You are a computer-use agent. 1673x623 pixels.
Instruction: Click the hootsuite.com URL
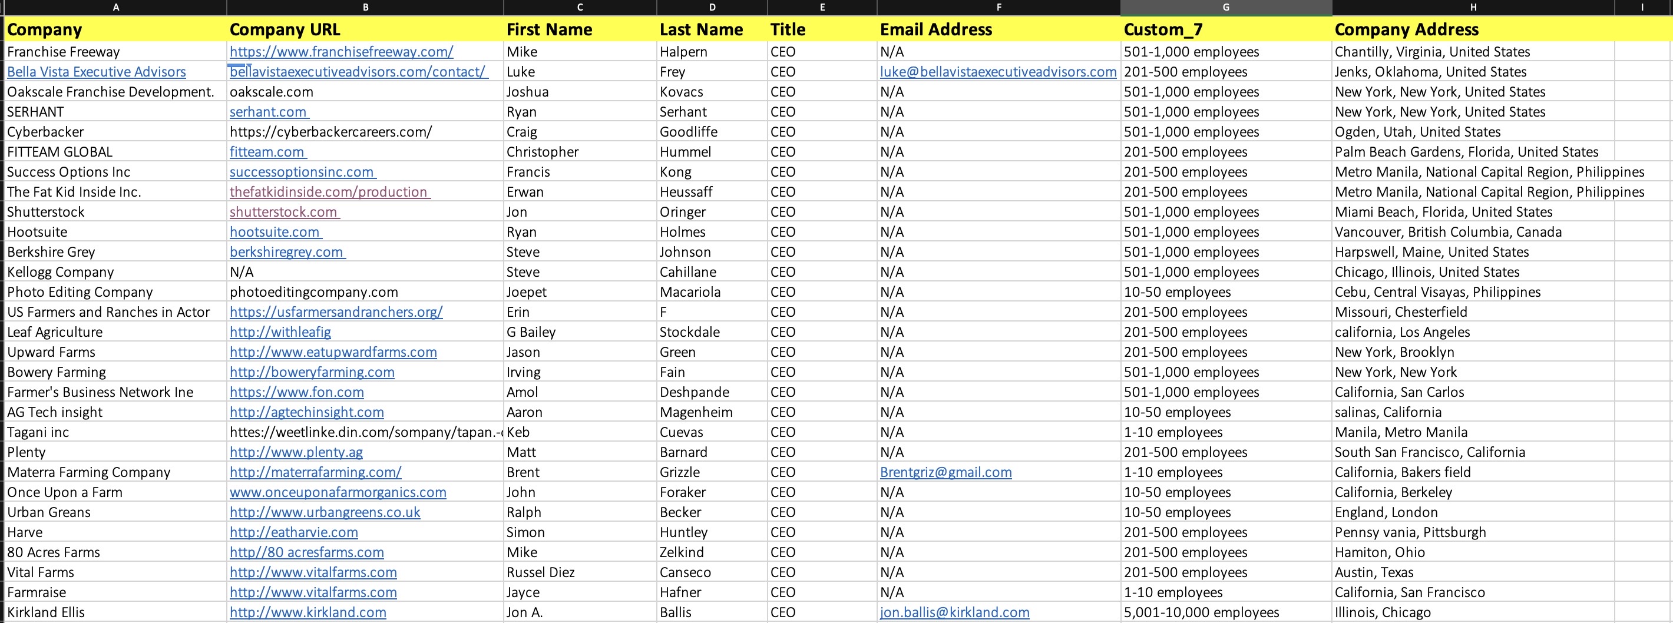(274, 233)
